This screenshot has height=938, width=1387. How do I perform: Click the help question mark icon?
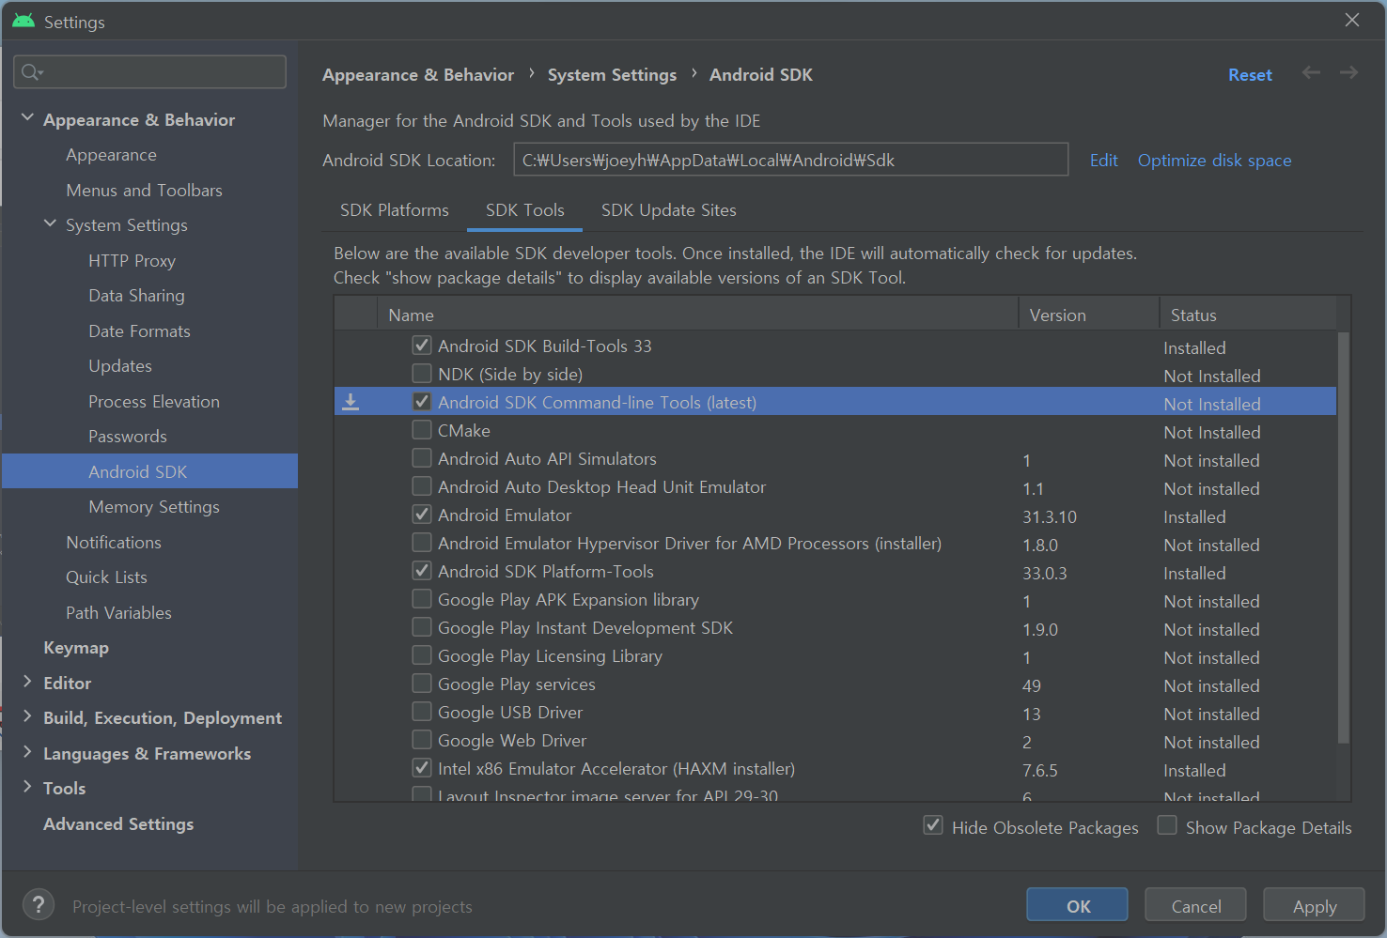point(38,905)
